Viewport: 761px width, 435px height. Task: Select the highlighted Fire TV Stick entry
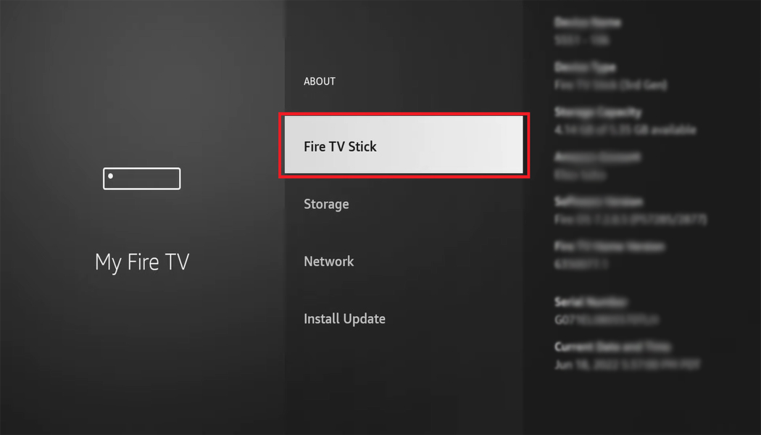point(404,145)
